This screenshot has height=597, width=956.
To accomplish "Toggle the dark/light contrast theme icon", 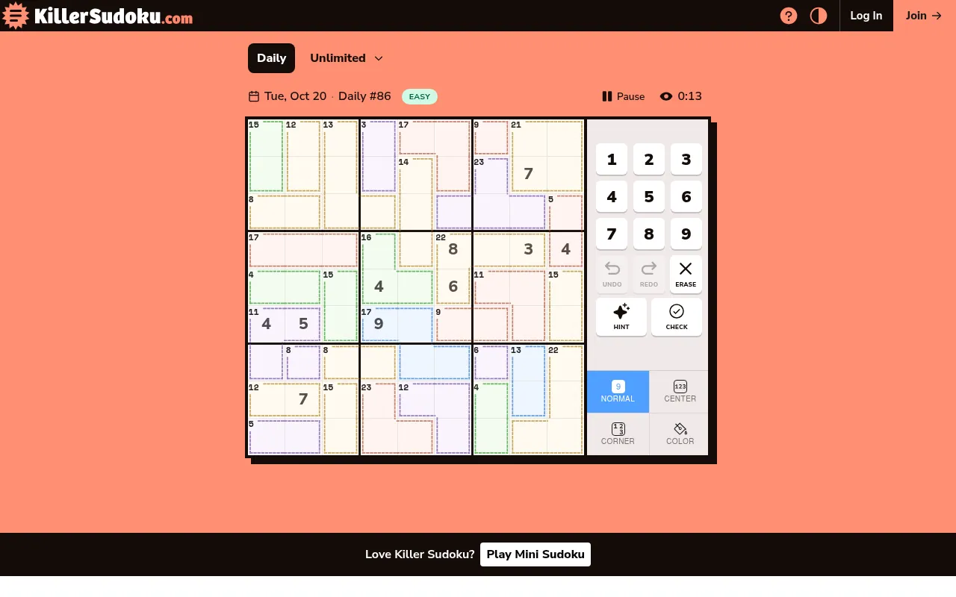I will 819,16.
